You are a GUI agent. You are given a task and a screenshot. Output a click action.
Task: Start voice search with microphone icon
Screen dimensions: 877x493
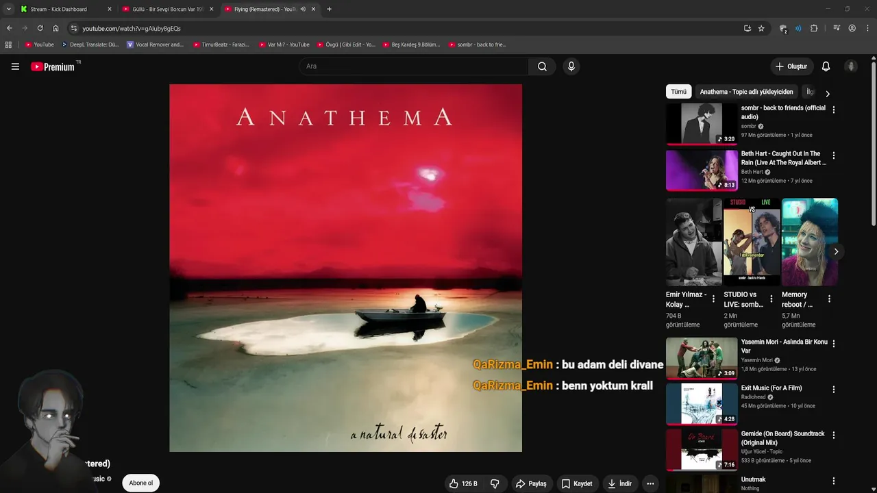point(571,66)
